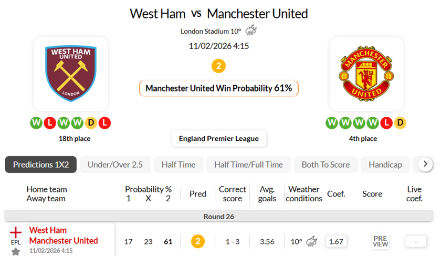Click the England flag EPL icon

[16, 232]
